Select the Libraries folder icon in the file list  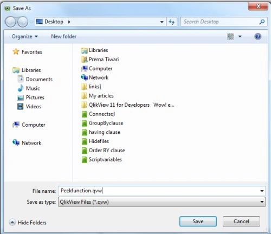tap(84, 50)
